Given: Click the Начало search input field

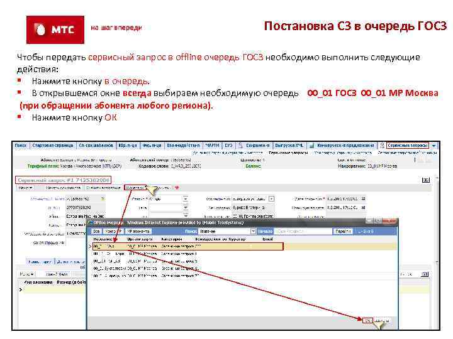Looking at the screenshot, I should coord(303,231).
